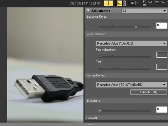Click the bottom panel grip handle

[x=90, y=125]
